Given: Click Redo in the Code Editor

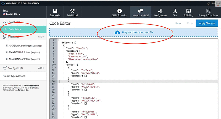Looking at the screenshot, I should click(190, 23).
